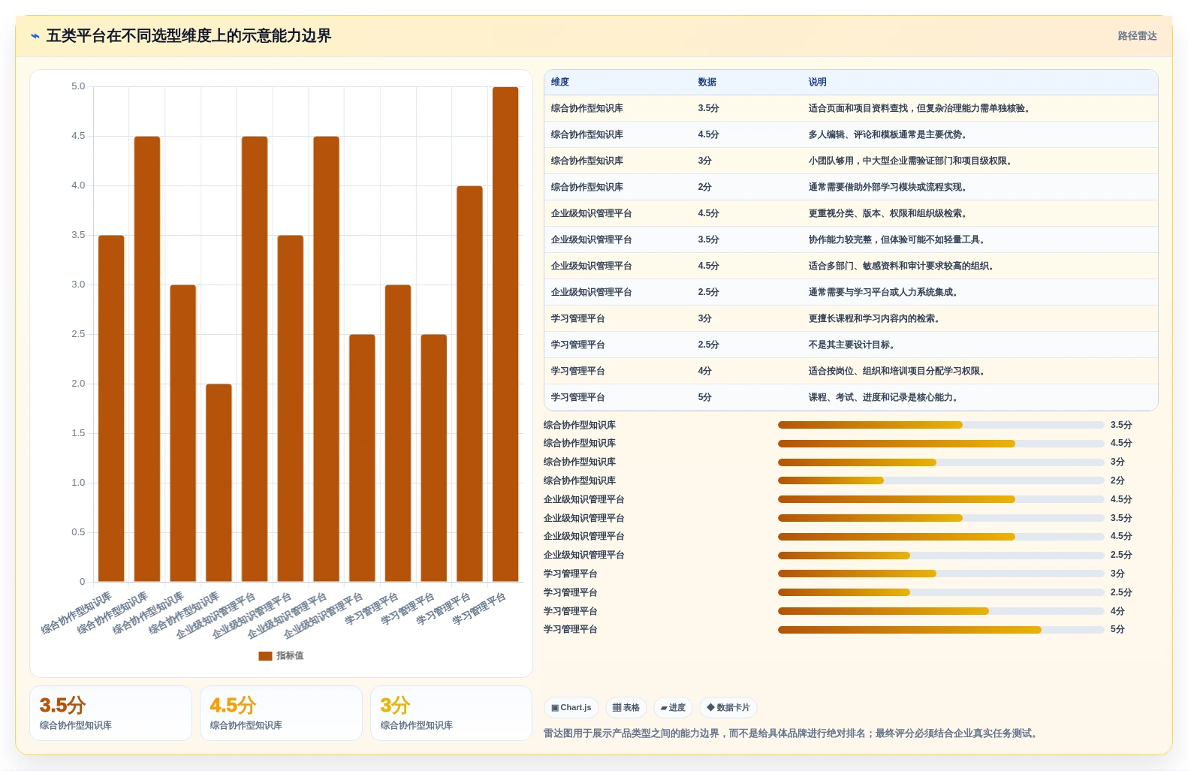
Task: Click the 数据 column header
Action: 707,82
